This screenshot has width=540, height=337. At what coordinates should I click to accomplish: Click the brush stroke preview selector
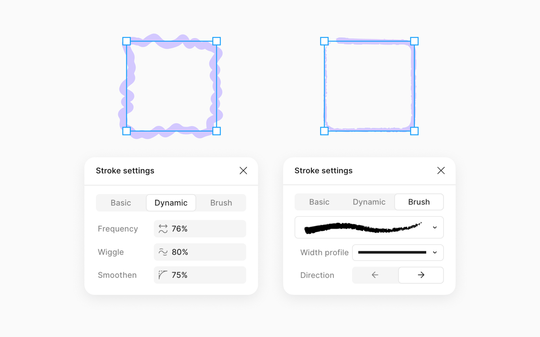point(362,227)
